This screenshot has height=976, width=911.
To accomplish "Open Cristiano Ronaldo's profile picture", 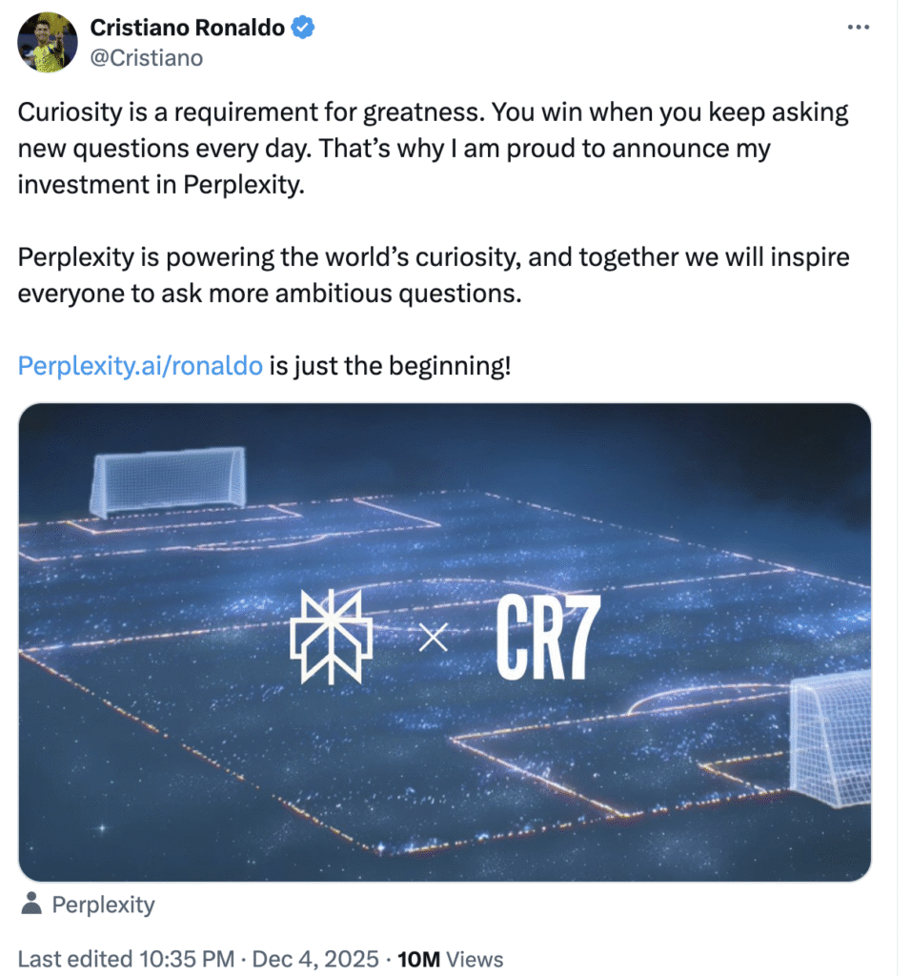I will [x=47, y=42].
